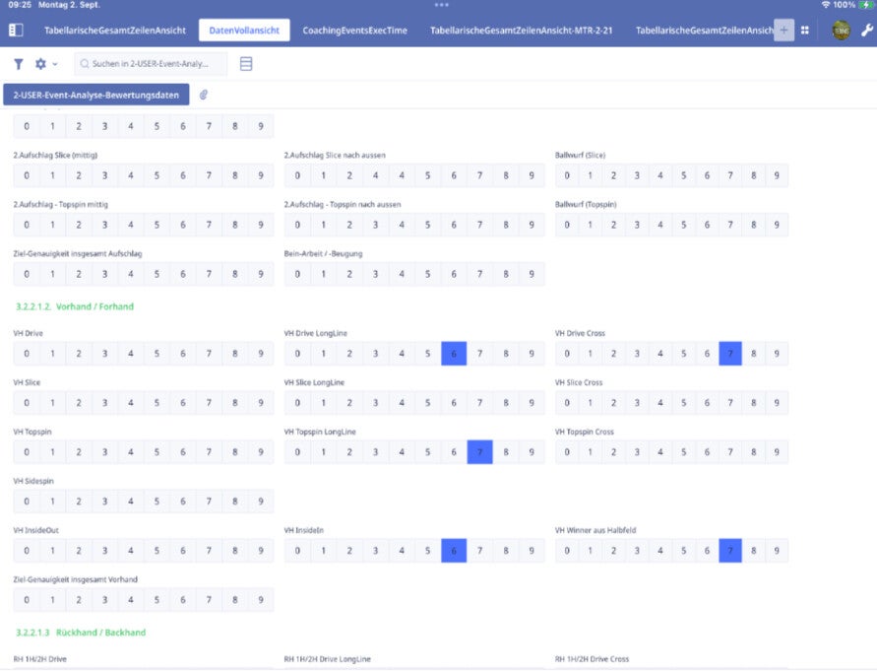The width and height of the screenshot is (877, 671).
Task: Click the Bein-Arbeit / -Beugung label
Action: pyautogui.click(x=323, y=254)
